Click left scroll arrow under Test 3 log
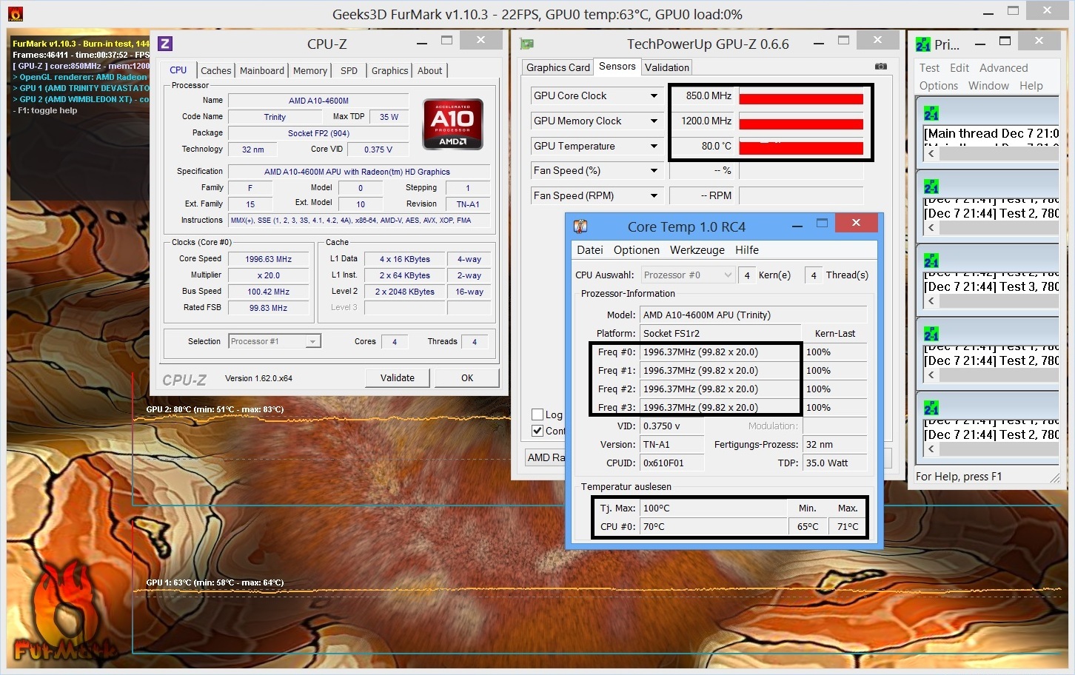 931,301
